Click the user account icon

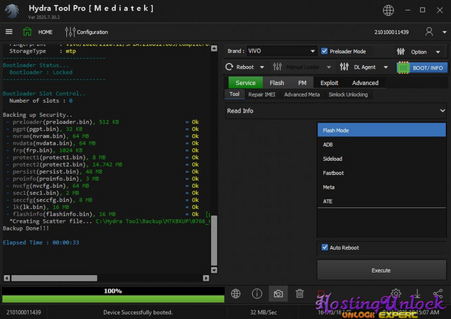[429, 32]
